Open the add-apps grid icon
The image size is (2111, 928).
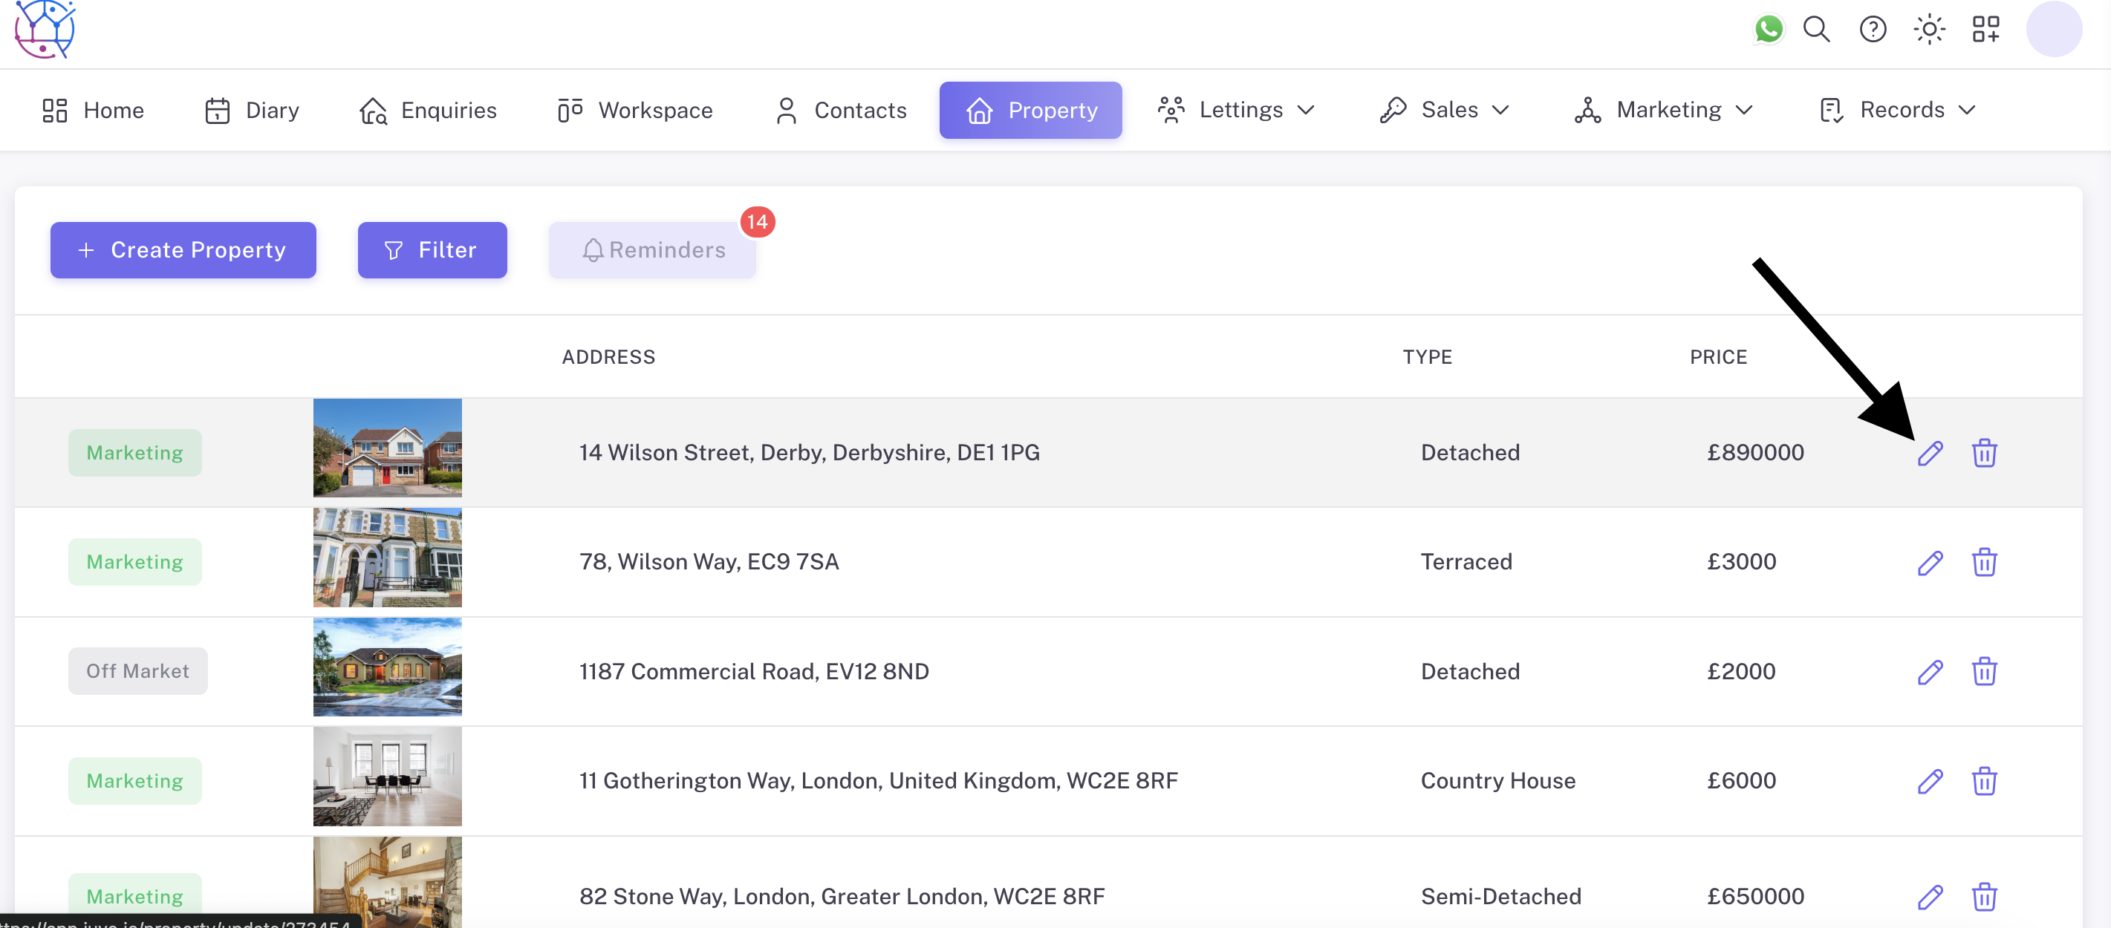coord(1985,30)
